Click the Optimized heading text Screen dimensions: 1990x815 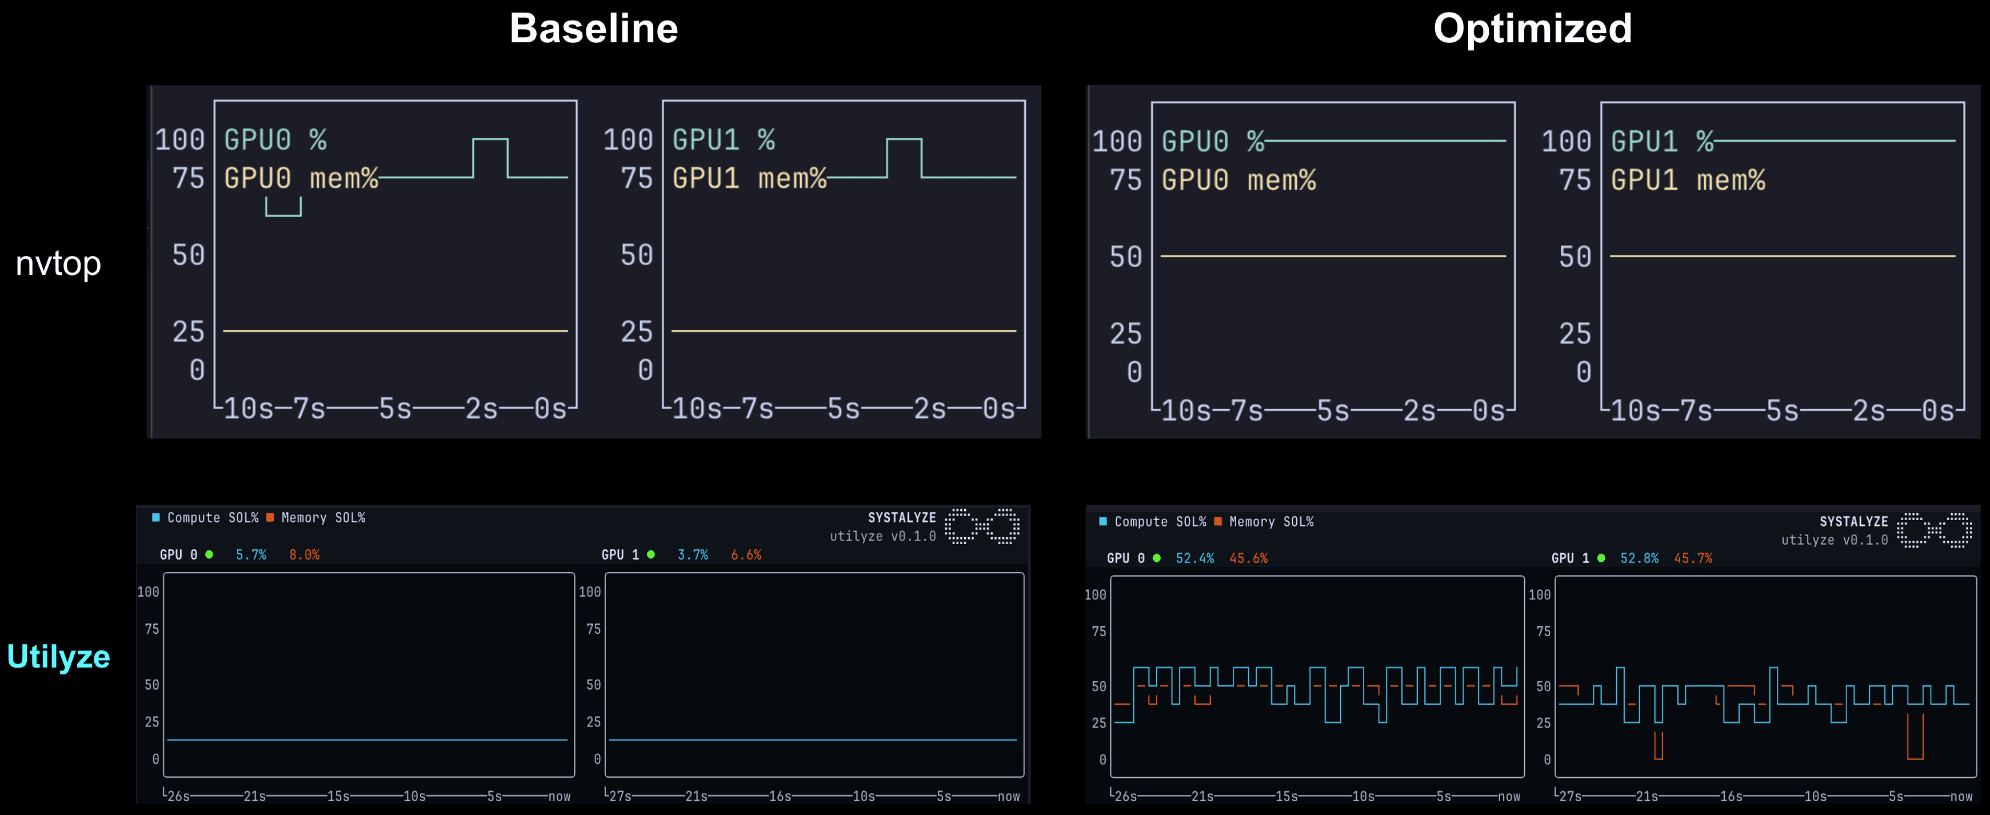[1533, 29]
